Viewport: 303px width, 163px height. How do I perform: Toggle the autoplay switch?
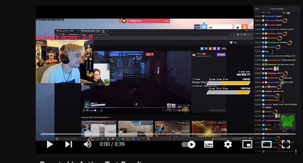coord(188,144)
